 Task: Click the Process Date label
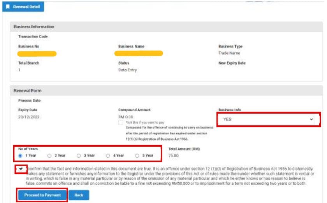30,101
